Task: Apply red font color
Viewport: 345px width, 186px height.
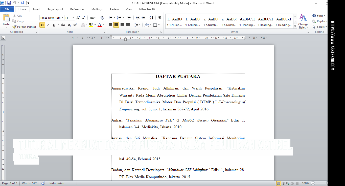Action: 100,25
